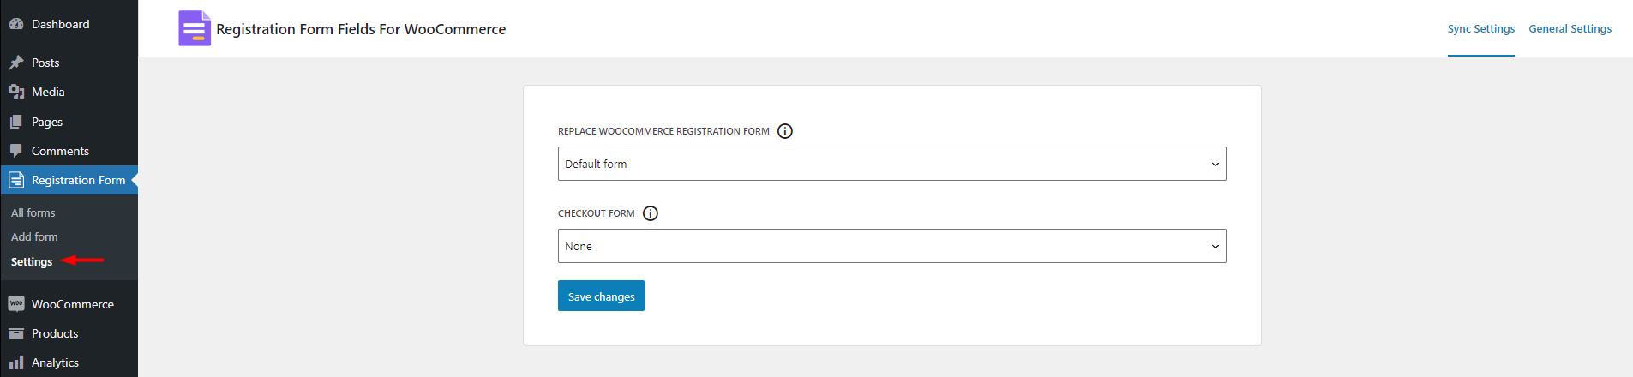1633x377 pixels.
Task: Click info icon beside Replace WooCommerce Registration Form
Action: tap(785, 131)
